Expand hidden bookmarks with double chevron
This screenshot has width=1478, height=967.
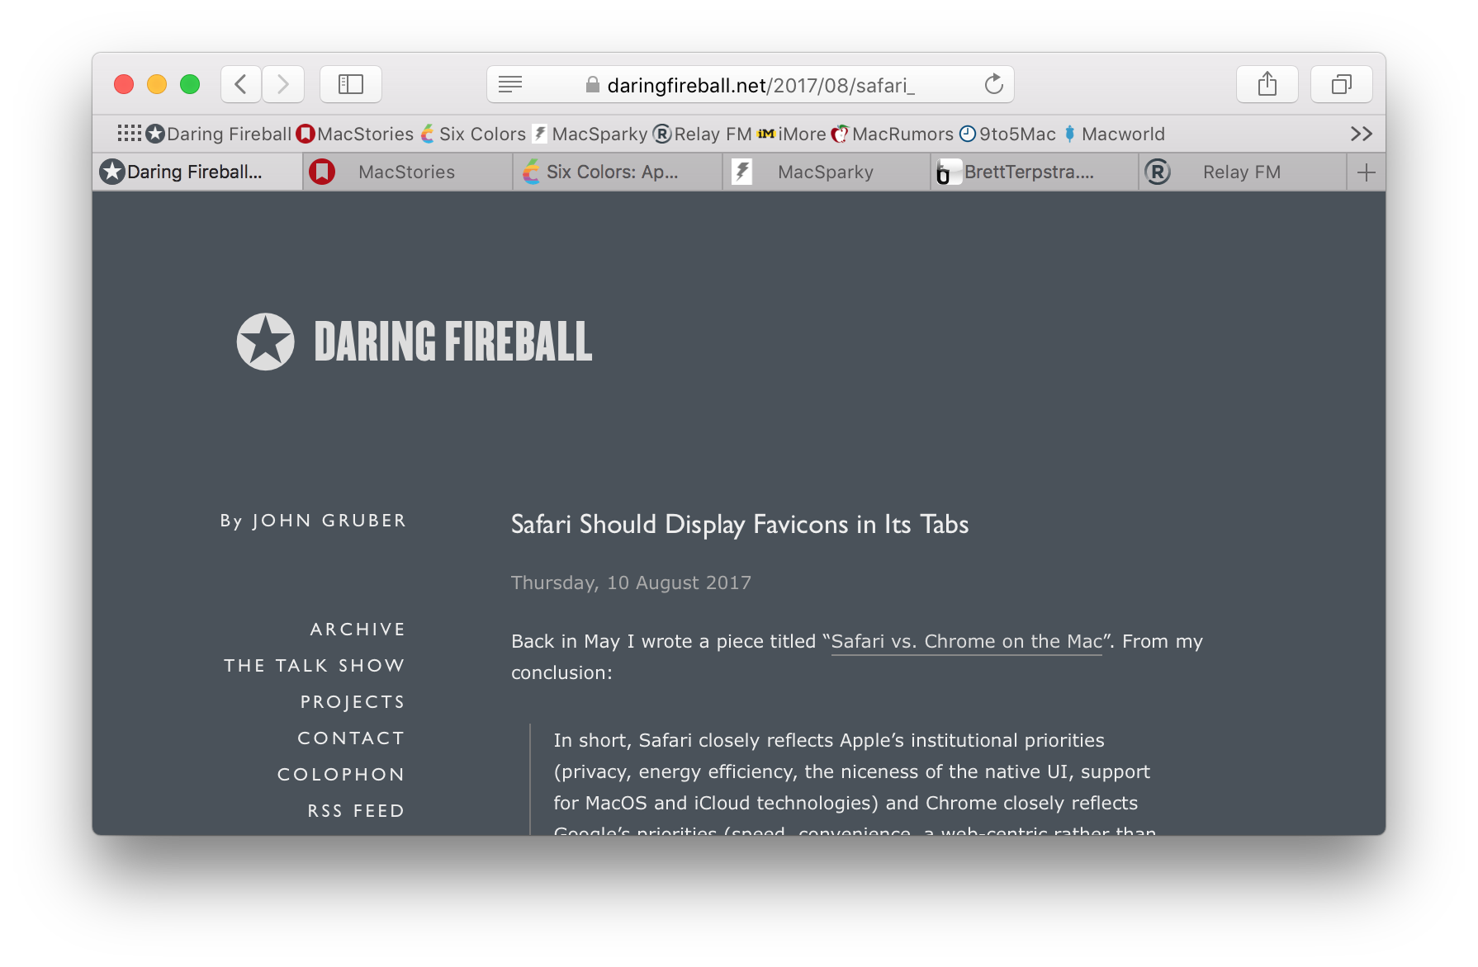pos(1362,134)
